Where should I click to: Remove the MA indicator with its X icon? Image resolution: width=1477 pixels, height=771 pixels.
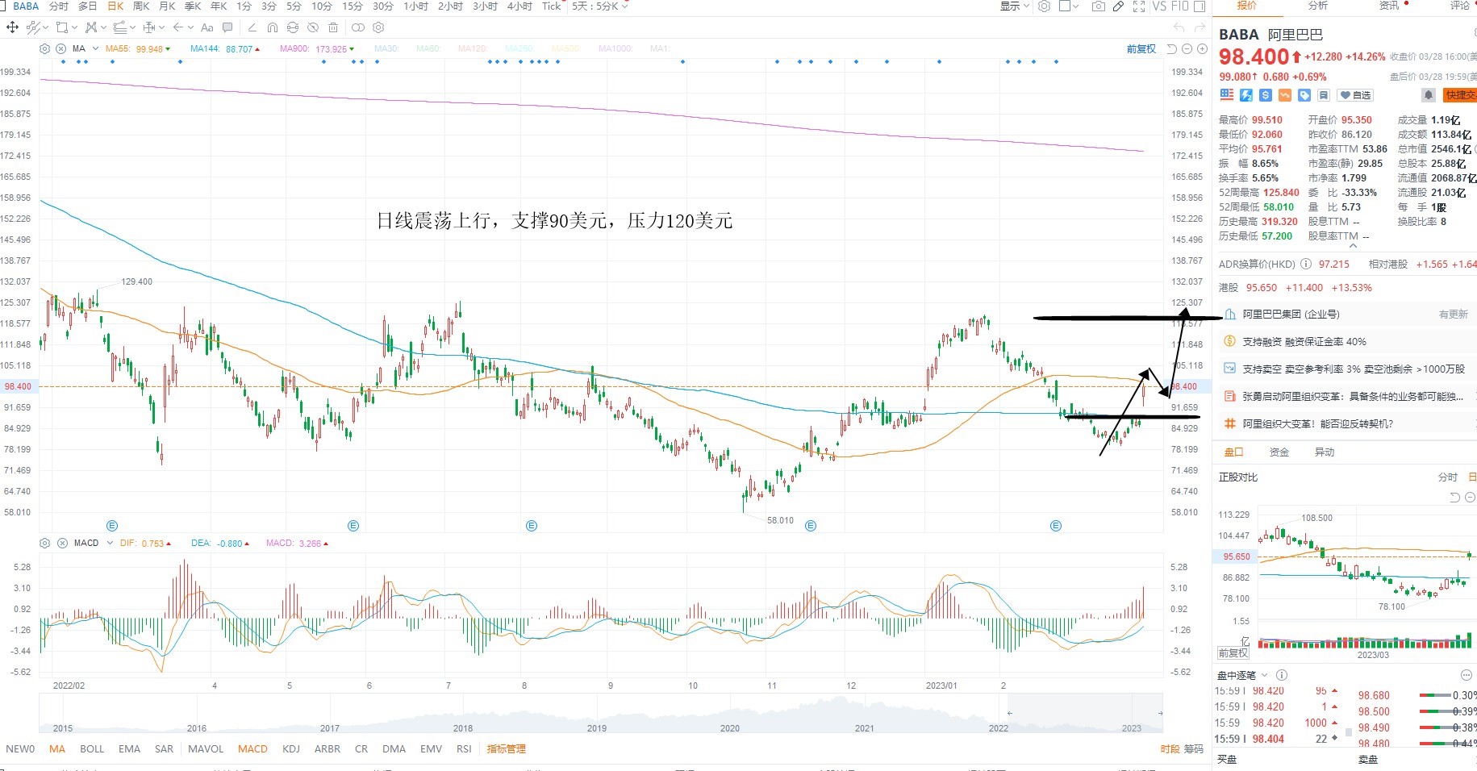60,48
